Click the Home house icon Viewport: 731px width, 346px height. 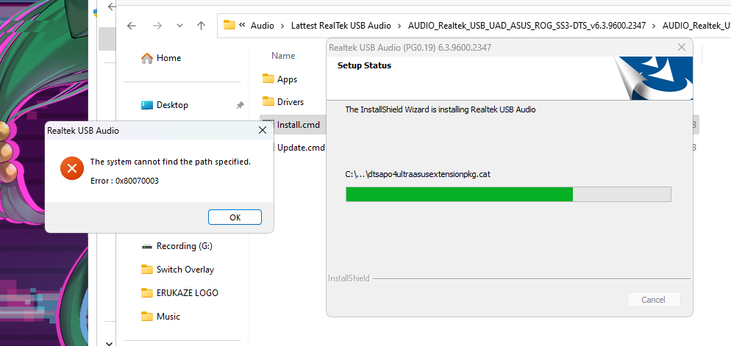tap(147, 58)
